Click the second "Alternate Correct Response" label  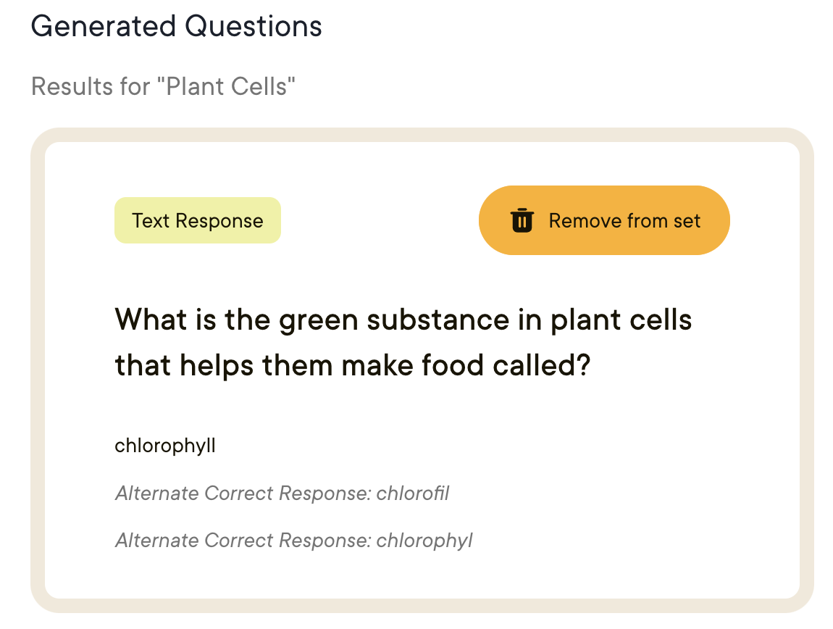pyautogui.click(x=243, y=540)
